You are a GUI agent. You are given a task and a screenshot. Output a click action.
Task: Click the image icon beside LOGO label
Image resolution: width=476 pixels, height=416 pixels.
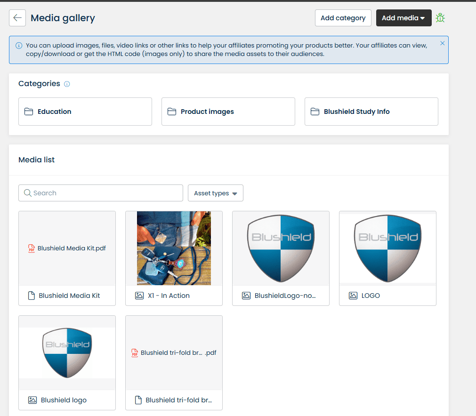[353, 296]
